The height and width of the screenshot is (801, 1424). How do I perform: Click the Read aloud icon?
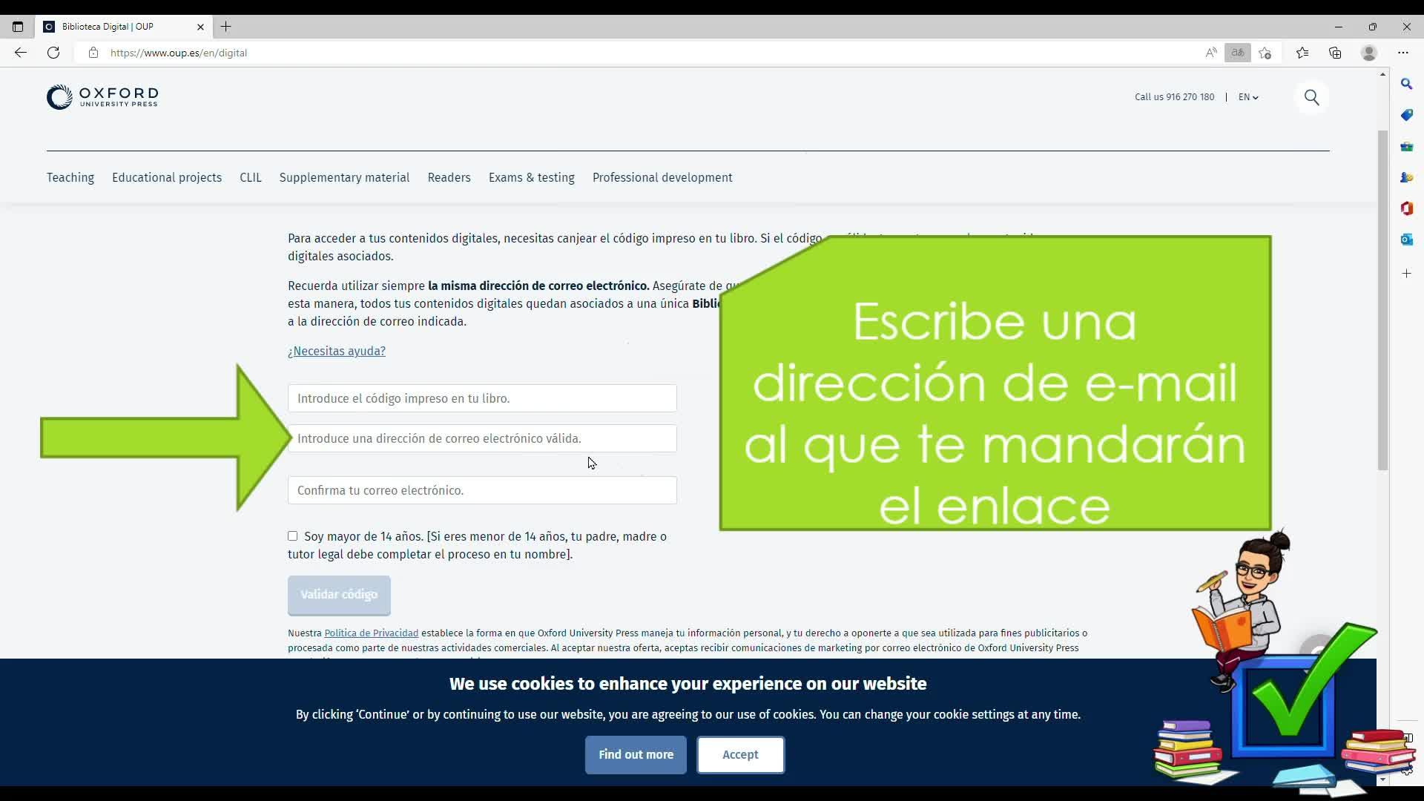[x=1210, y=53]
